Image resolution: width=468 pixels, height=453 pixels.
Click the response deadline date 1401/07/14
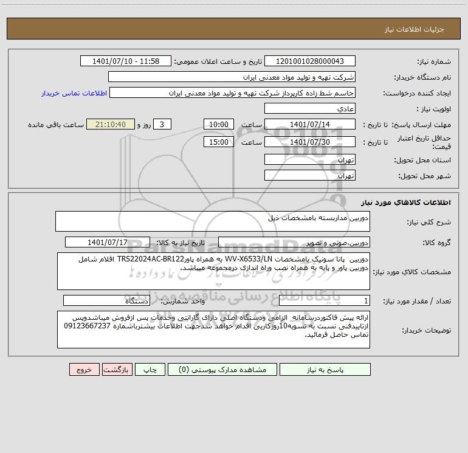coord(310,124)
